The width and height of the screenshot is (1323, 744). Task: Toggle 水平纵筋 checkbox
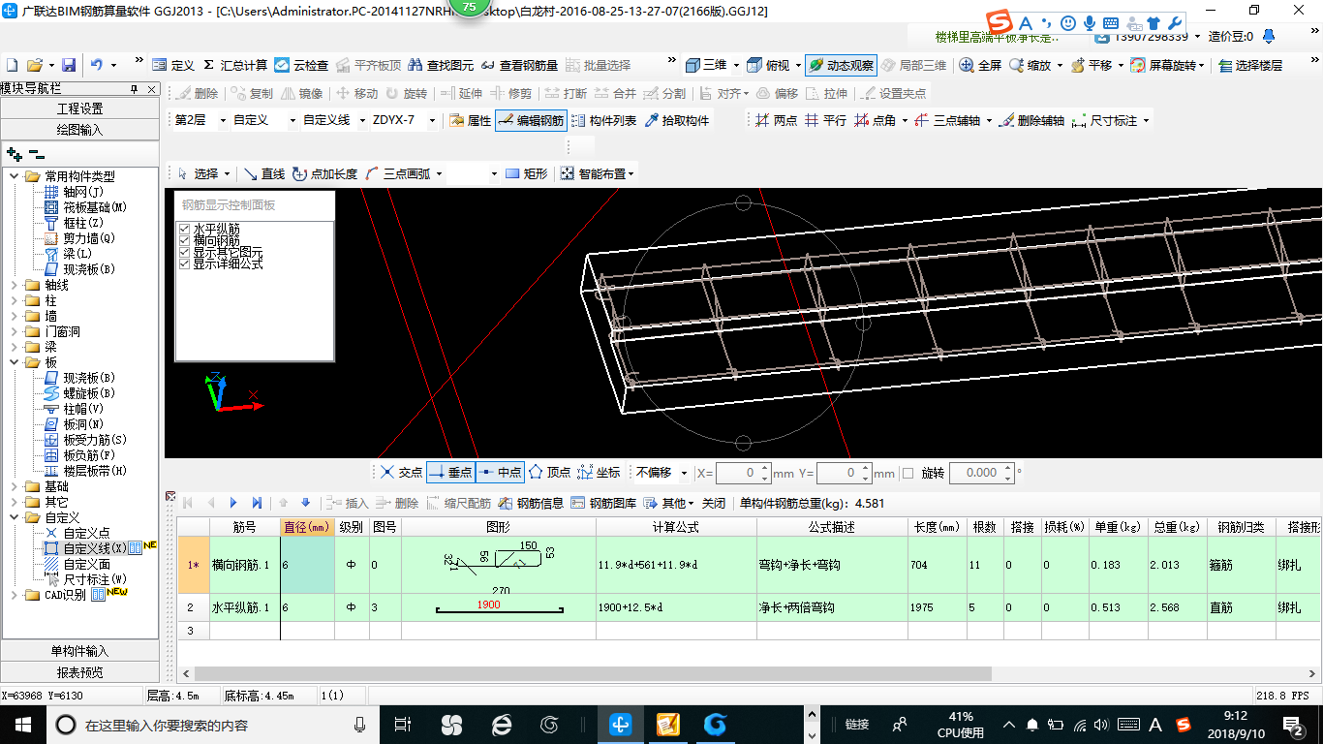[185, 229]
